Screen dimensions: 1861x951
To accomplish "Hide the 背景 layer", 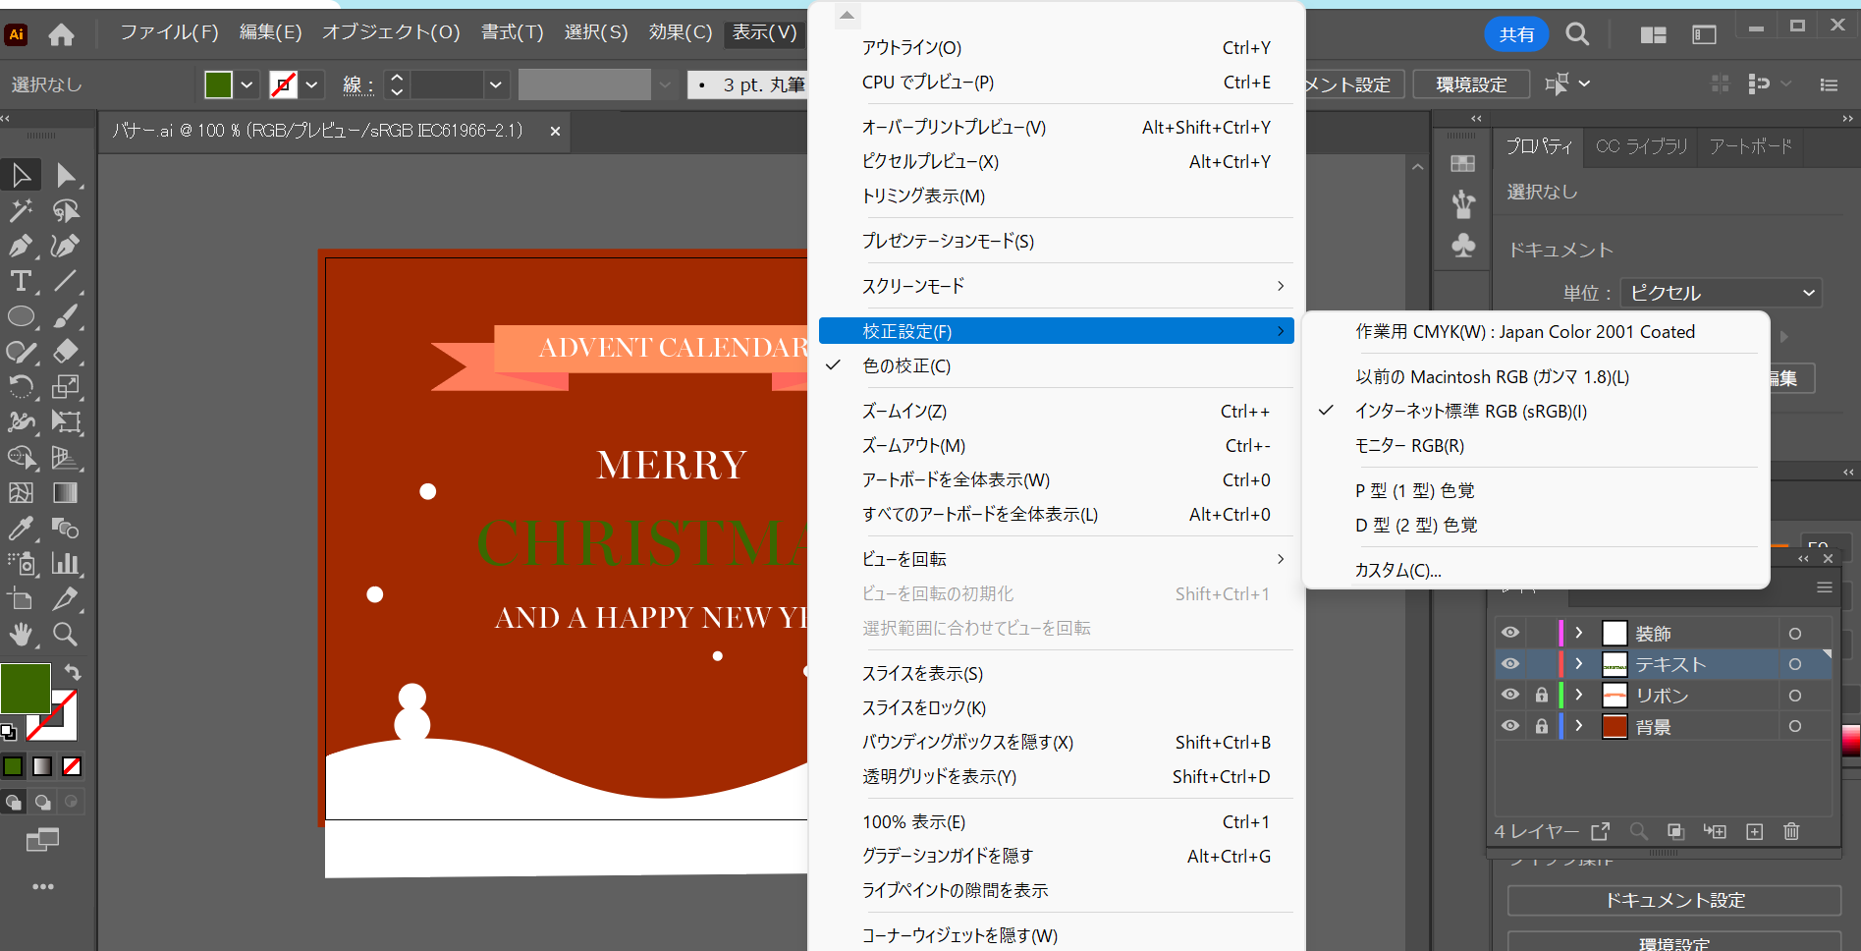I will tap(1510, 726).
